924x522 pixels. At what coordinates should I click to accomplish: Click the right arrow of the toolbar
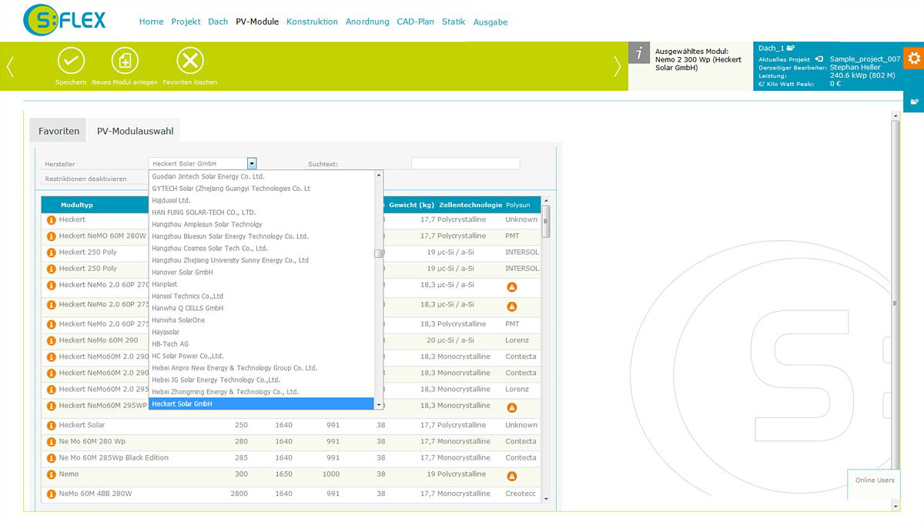tap(617, 67)
